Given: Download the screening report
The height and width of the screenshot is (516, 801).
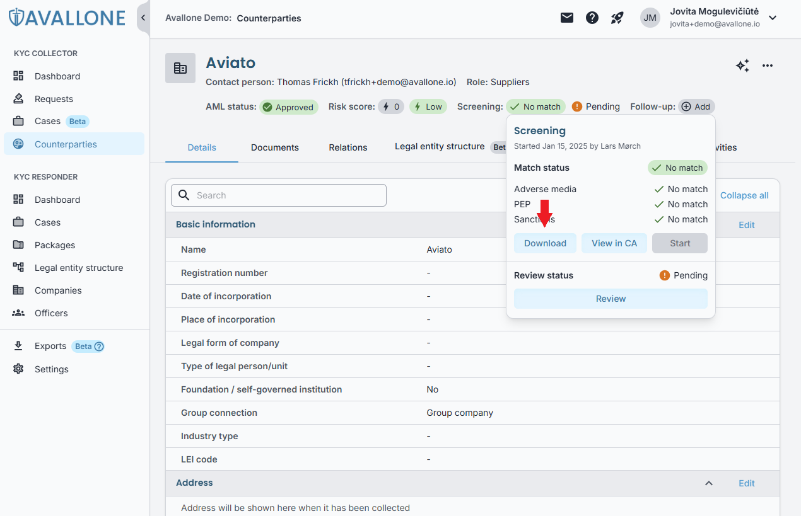Looking at the screenshot, I should [545, 243].
